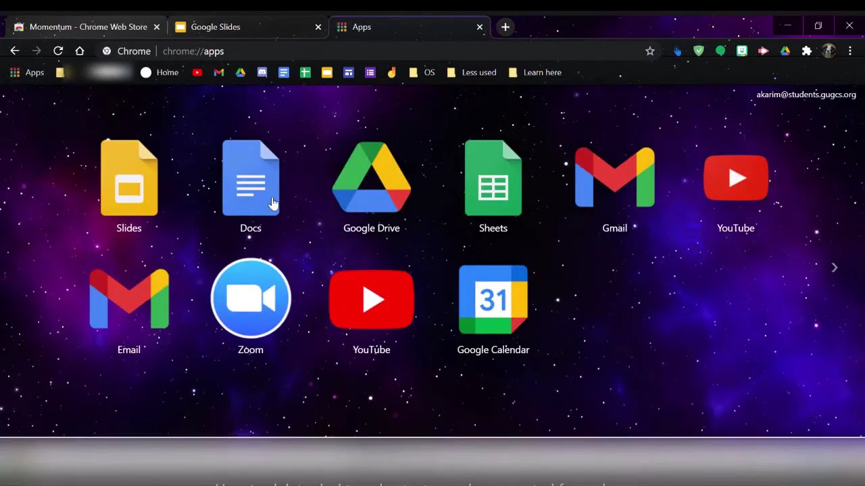865x486 pixels.
Task: Open the Slides app
Action: coord(129,178)
